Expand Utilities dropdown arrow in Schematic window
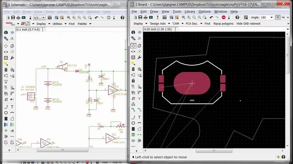Image resolution: width=293 pixels, height=164 pixels. 65,24
